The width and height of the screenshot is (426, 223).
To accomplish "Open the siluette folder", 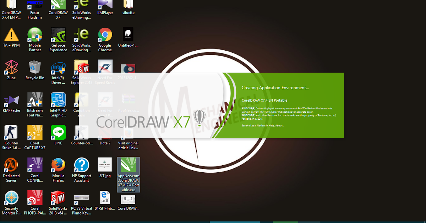I will coord(128,7).
